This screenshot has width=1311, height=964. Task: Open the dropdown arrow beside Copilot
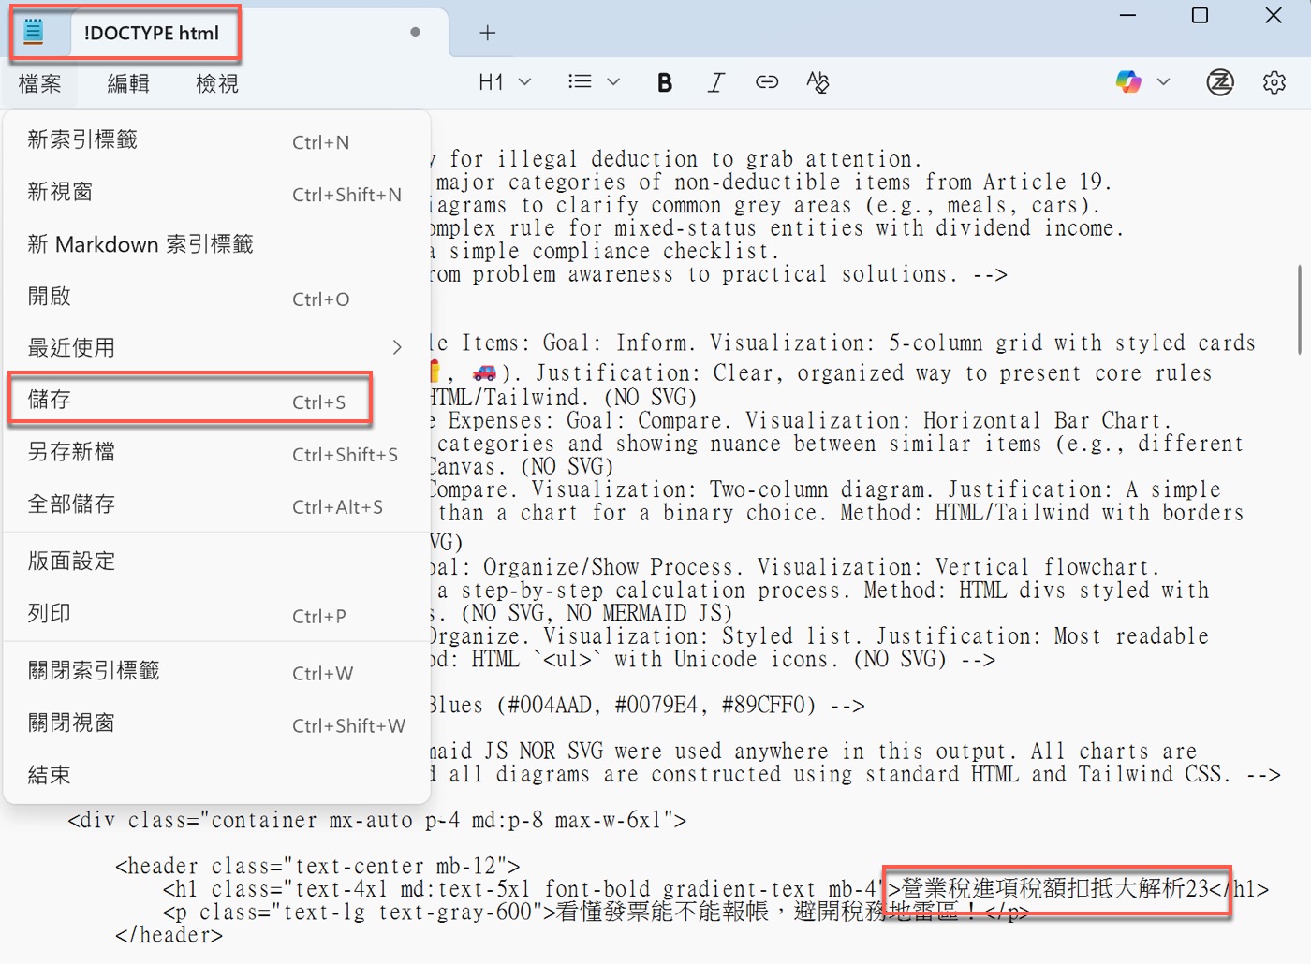click(x=1164, y=82)
